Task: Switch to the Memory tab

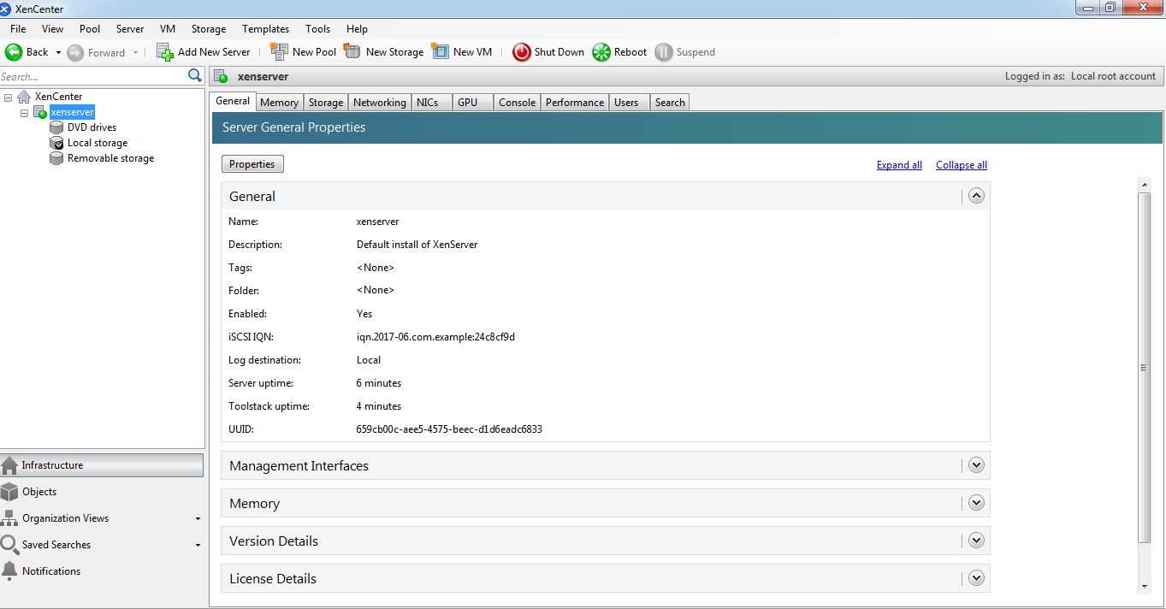Action: (x=279, y=103)
